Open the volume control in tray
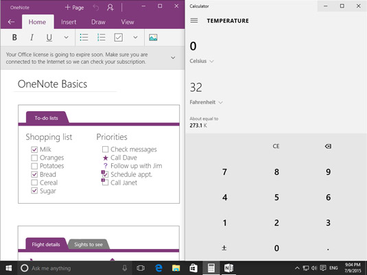Image resolution: width=367 pixels, height=275 pixels. click(314, 268)
